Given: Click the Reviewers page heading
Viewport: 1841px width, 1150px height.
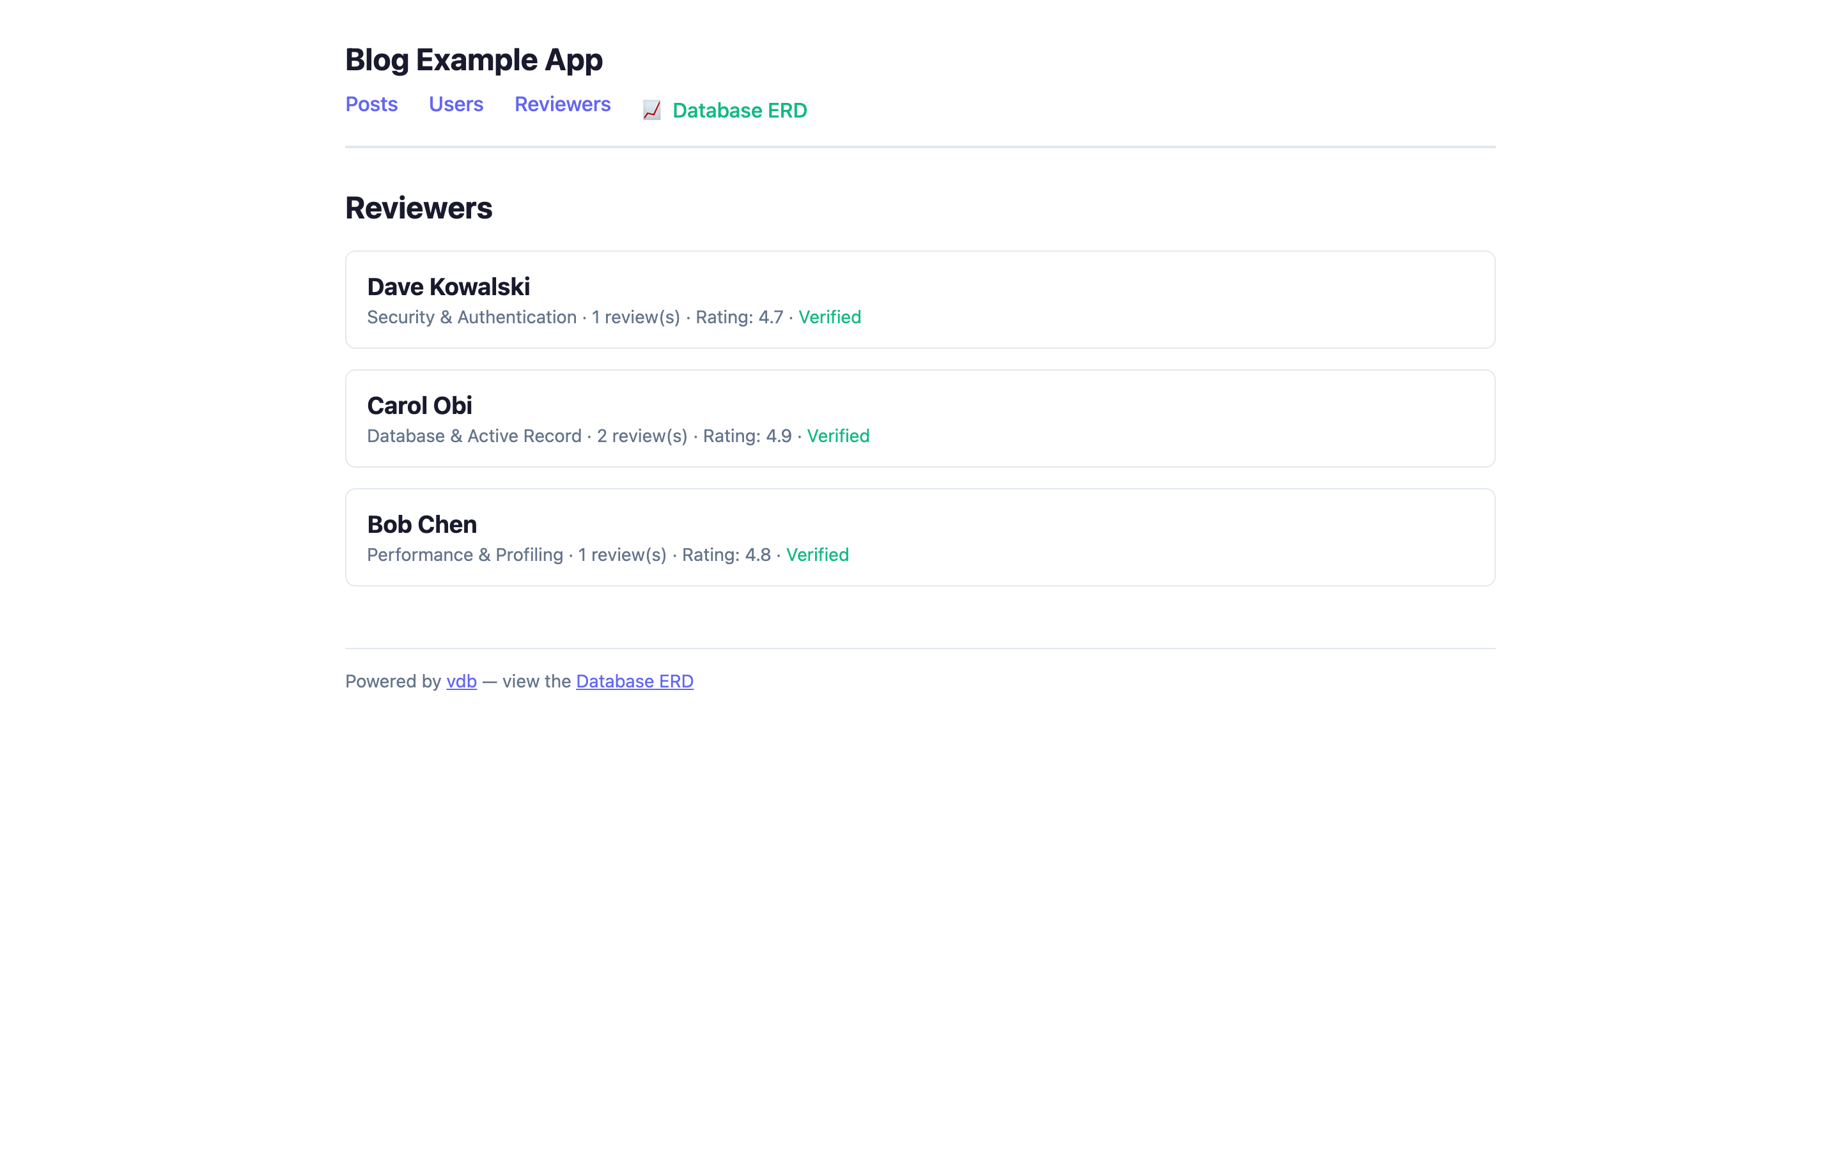Looking at the screenshot, I should click(x=419, y=208).
